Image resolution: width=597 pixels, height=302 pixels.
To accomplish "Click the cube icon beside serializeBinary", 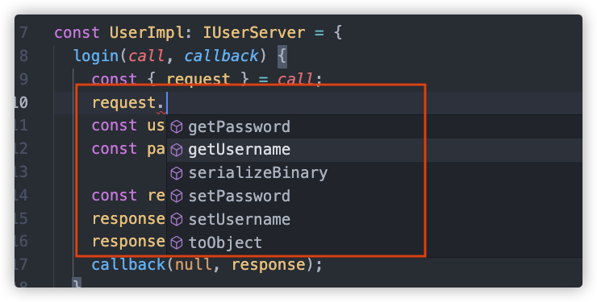I will pos(177,173).
